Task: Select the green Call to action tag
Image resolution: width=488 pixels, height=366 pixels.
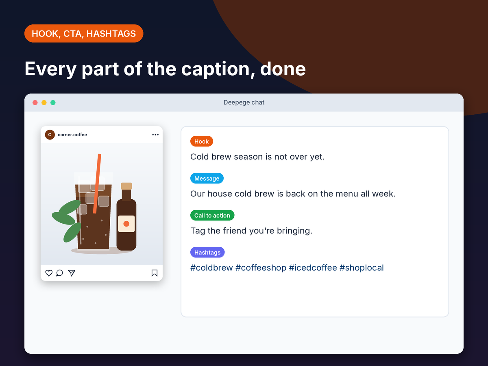Action: click(x=212, y=216)
